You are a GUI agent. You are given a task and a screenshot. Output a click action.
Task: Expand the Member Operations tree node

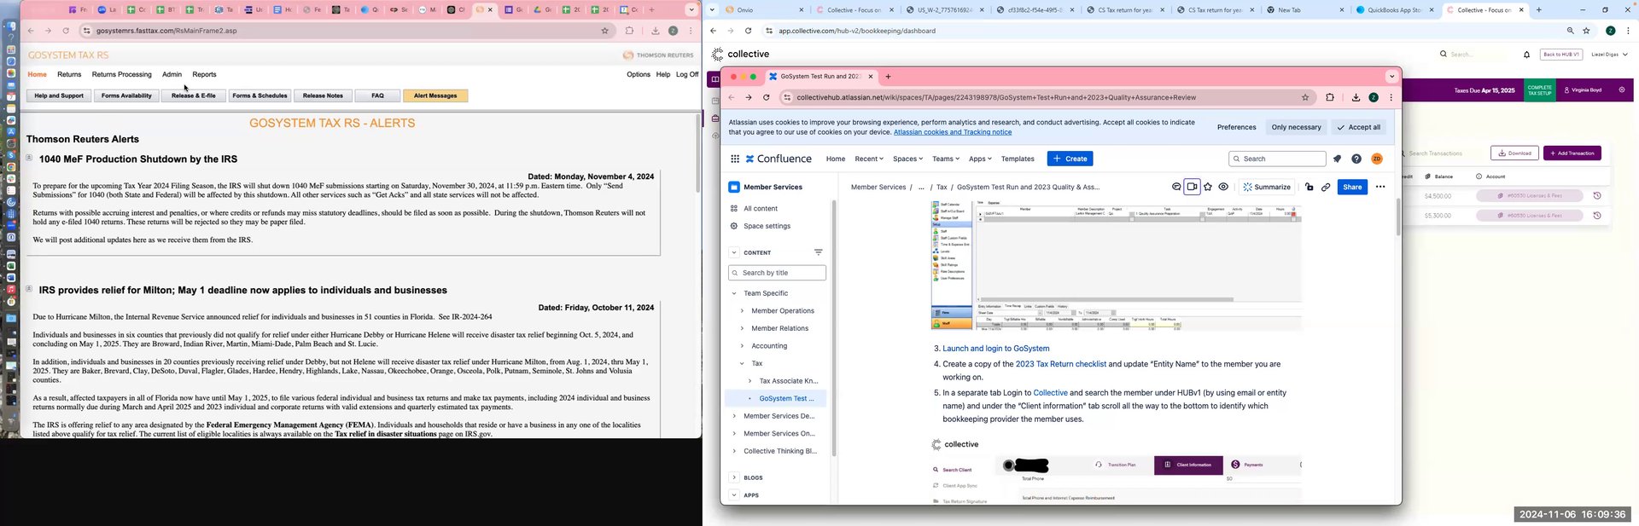[742, 311]
